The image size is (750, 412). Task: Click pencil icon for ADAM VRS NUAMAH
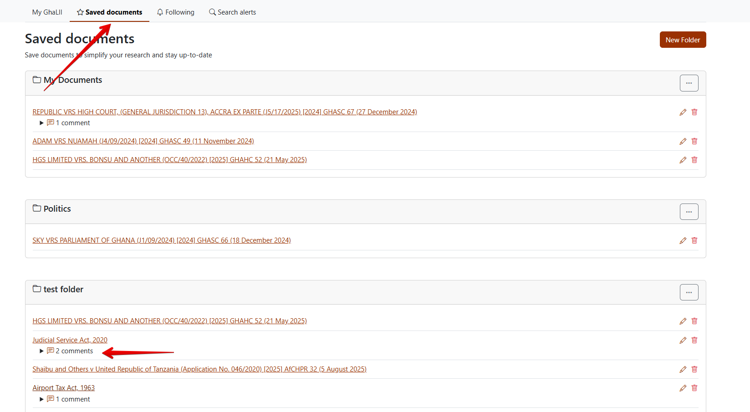(683, 141)
